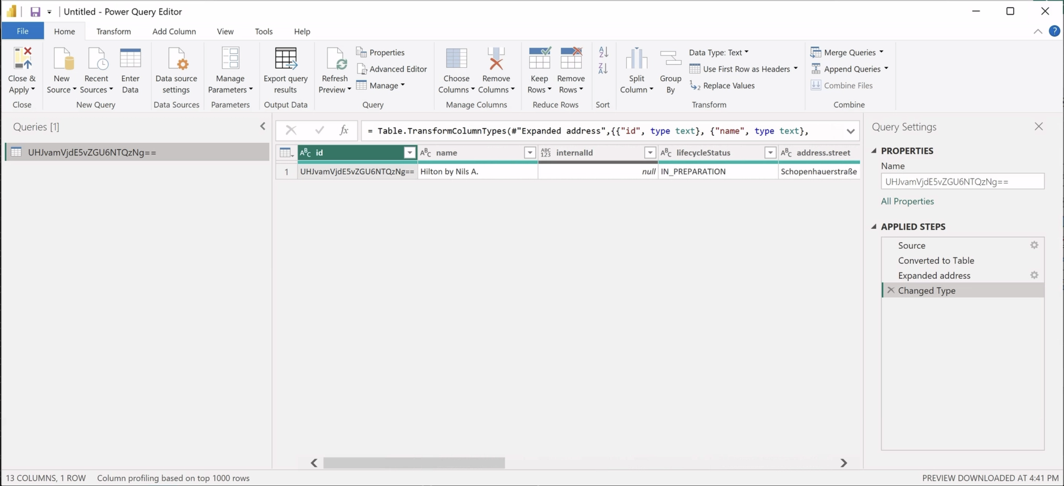Click Use First Row as Headers

[743, 69]
